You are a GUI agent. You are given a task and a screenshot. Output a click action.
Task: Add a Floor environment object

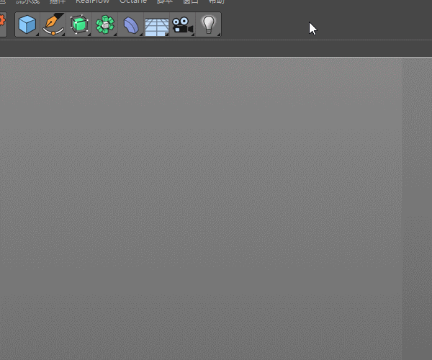tap(157, 27)
